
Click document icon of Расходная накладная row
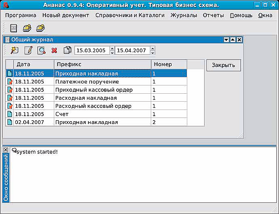tap(10, 98)
